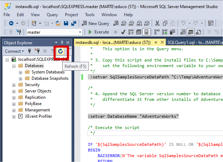223x162 pixels.
Task: Click the New Query button
Action: coord(96,23)
